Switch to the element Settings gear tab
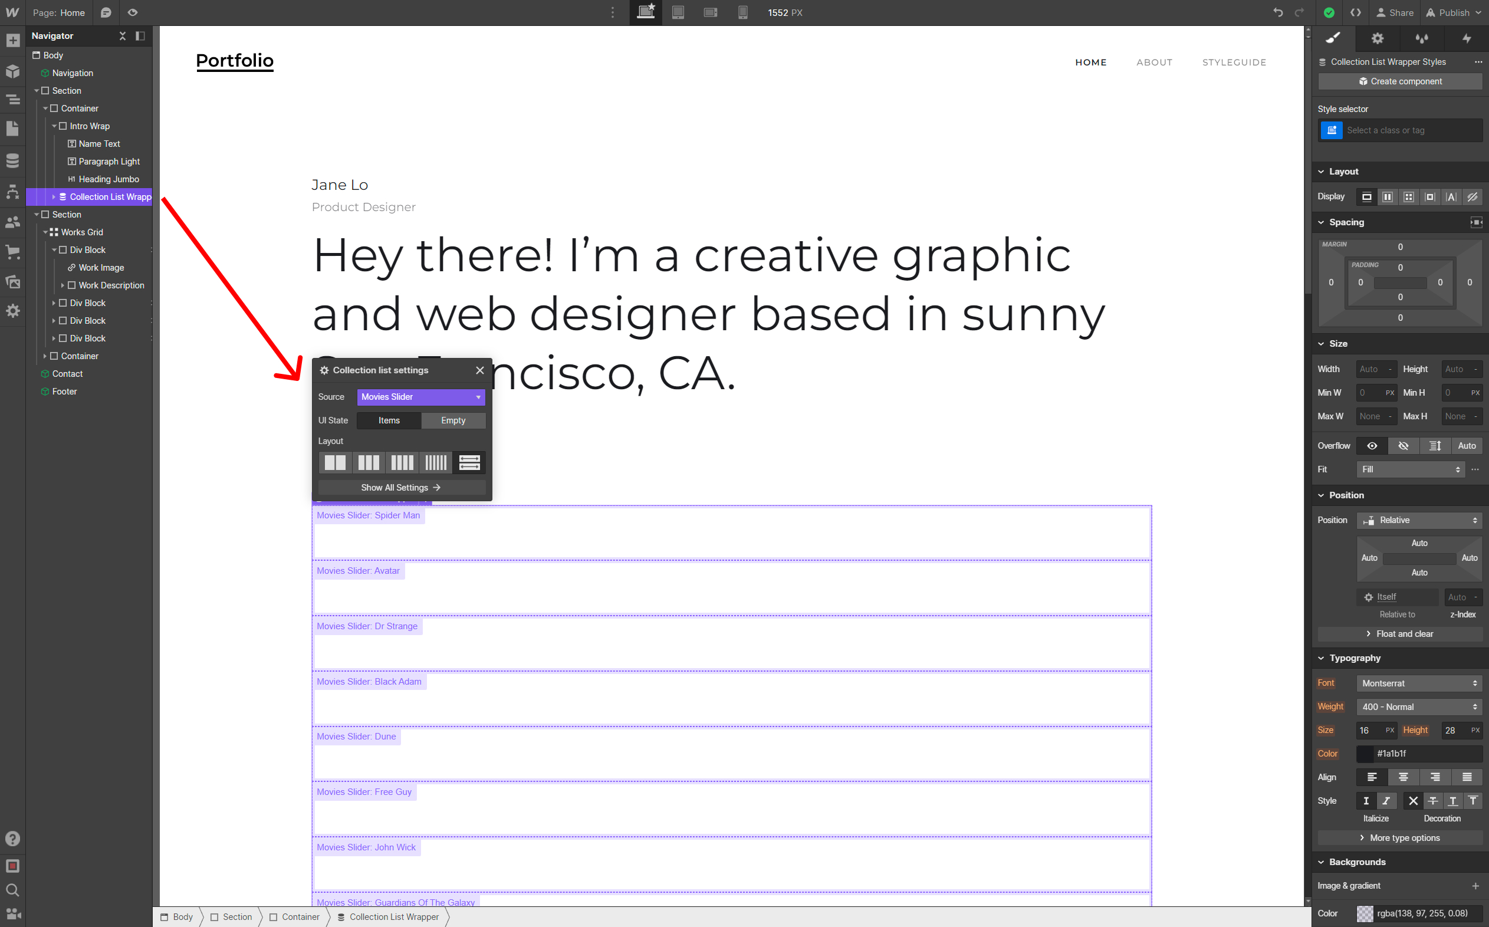The height and width of the screenshot is (927, 1489). point(1378,38)
